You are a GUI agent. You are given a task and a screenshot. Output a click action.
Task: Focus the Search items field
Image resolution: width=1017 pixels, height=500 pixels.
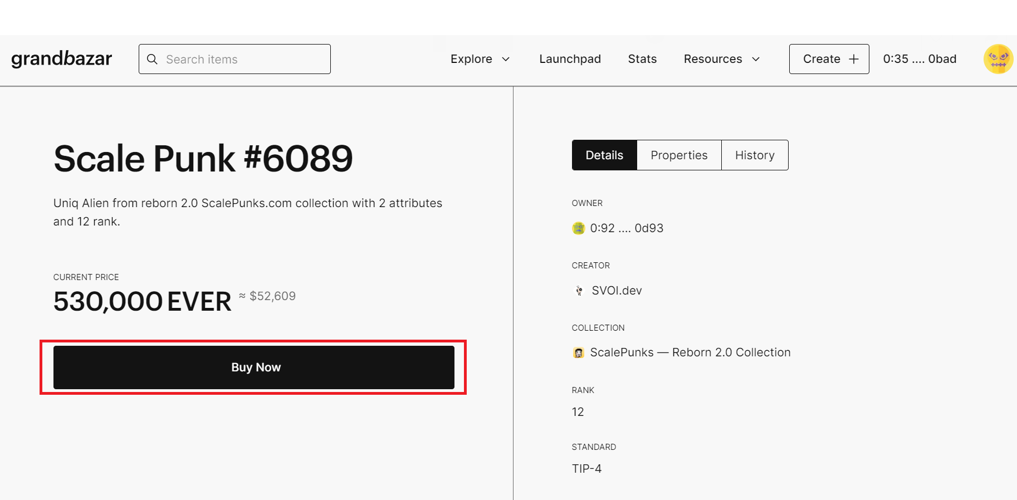tap(234, 59)
